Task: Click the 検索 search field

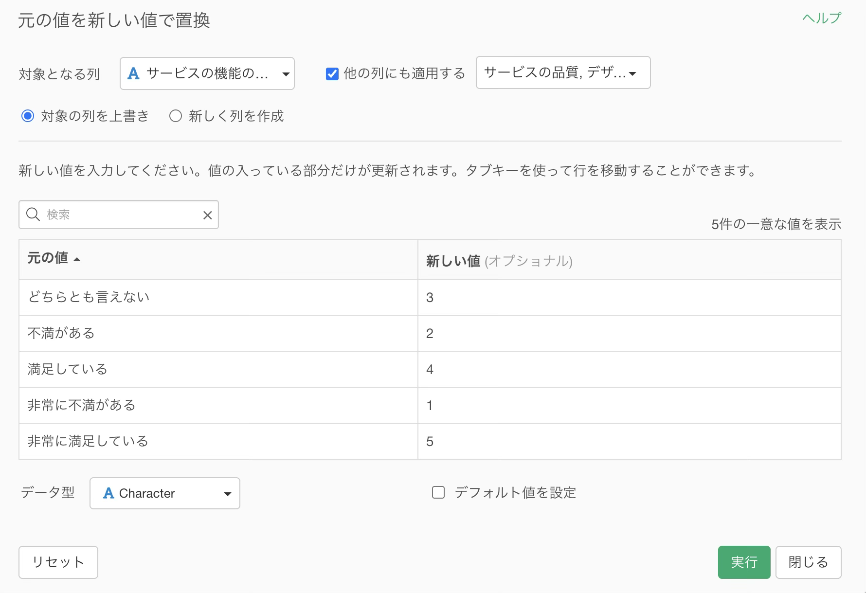Action: pos(119,215)
